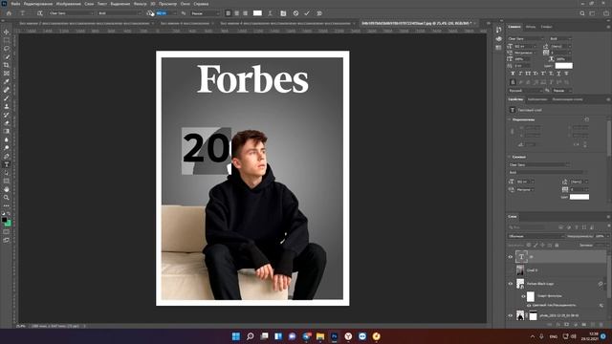Toggle Faux Bold in Character panel
The height and width of the screenshot is (344, 612).
coord(513,74)
